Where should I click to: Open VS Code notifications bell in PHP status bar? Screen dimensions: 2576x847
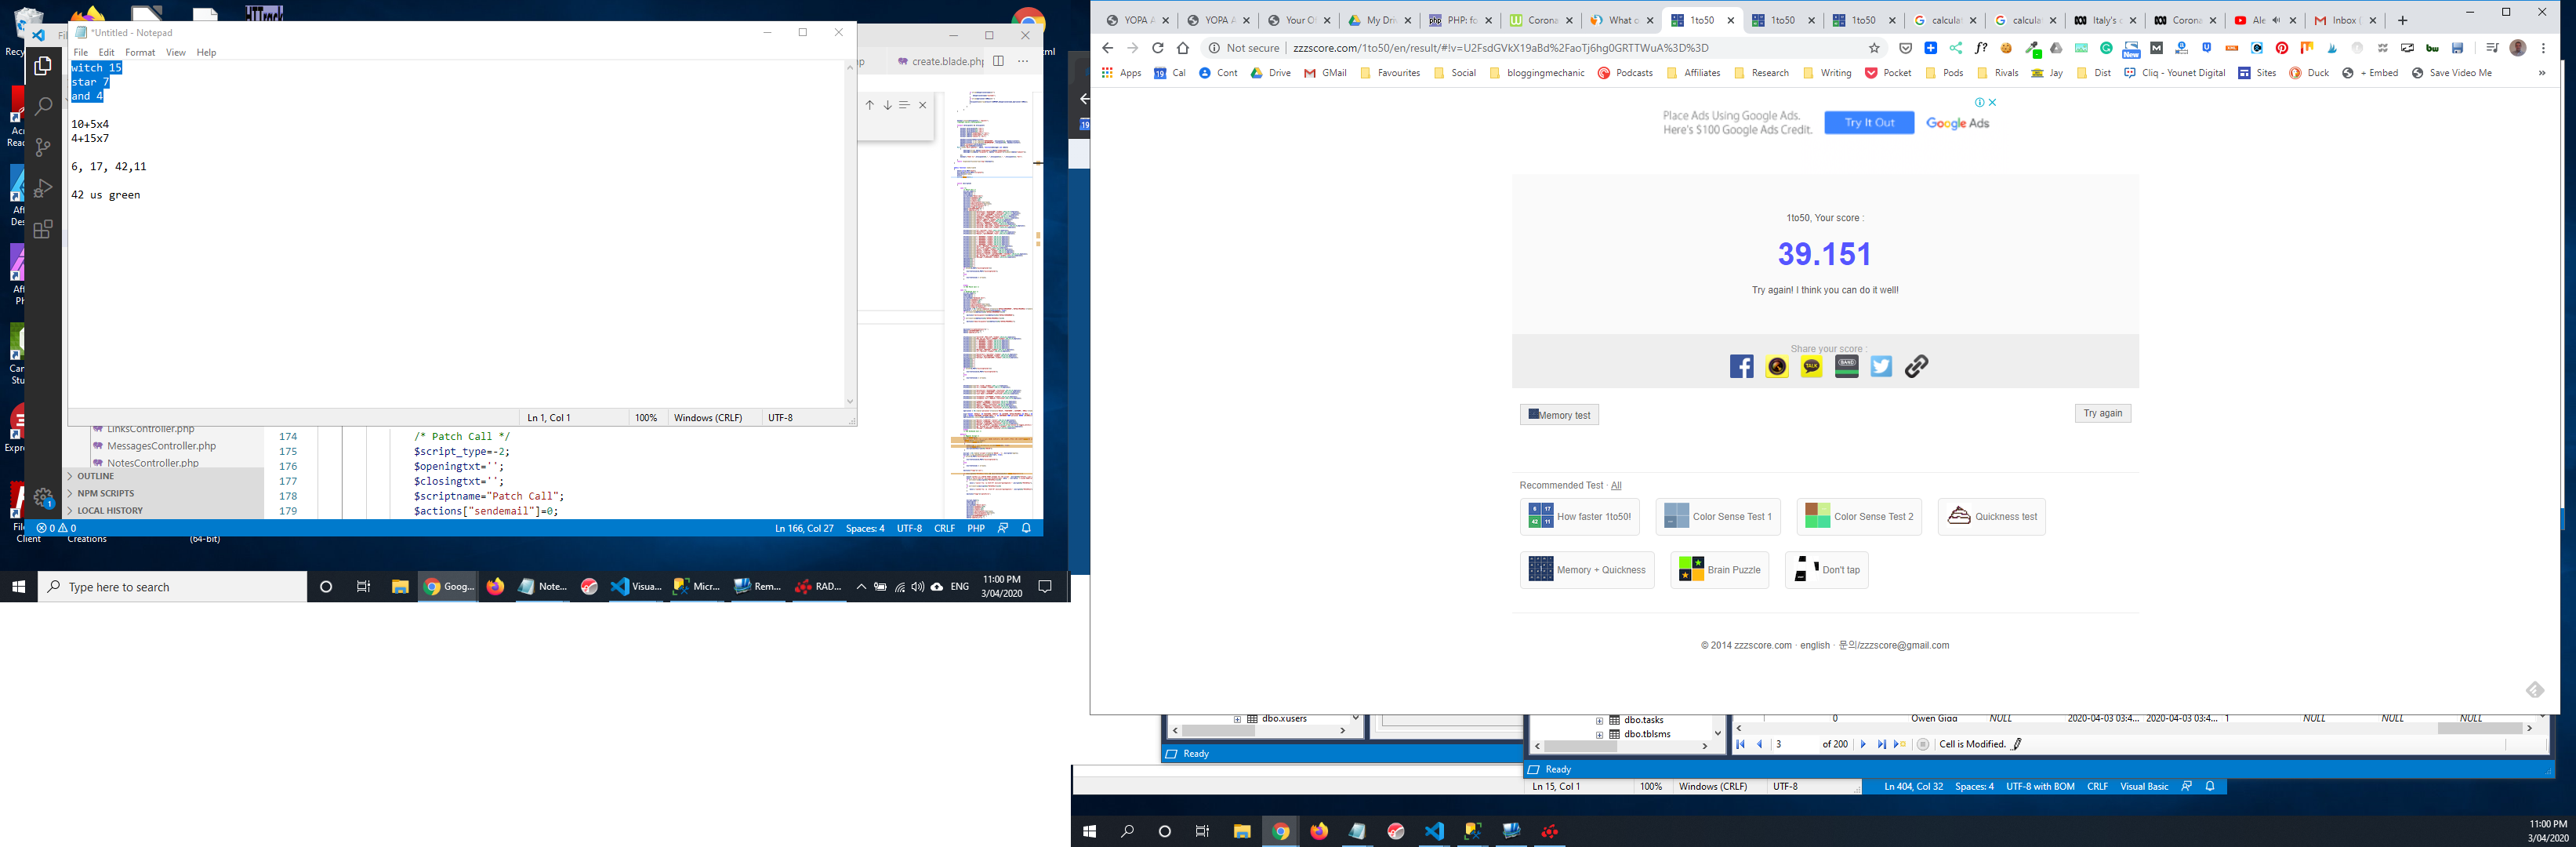1026,528
